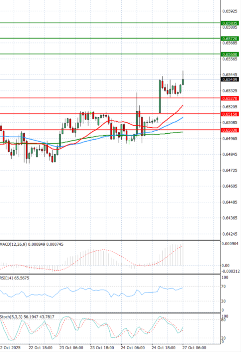Image resolution: width=241 pixels, height=352 pixels.
Task: Click the Stoch(5,3,3) indicator label
Action: tap(11, 317)
